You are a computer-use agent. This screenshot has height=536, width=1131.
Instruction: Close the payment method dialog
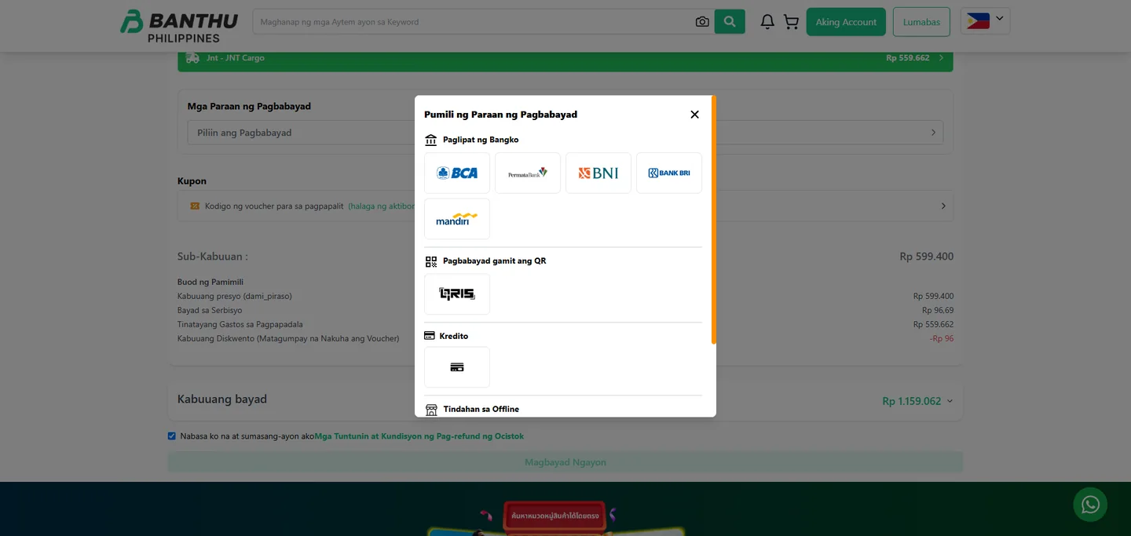point(694,115)
